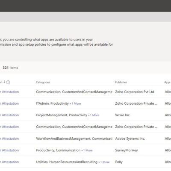Click the sort arrow in the certification column header

pos(4,82)
